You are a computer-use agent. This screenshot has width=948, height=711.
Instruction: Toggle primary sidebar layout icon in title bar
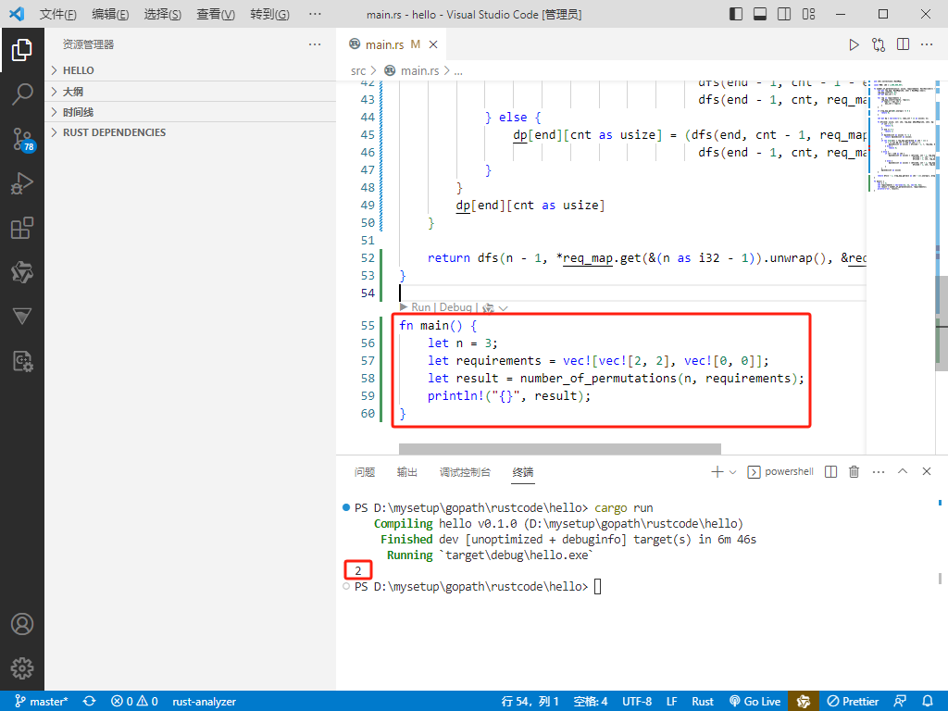click(x=736, y=14)
